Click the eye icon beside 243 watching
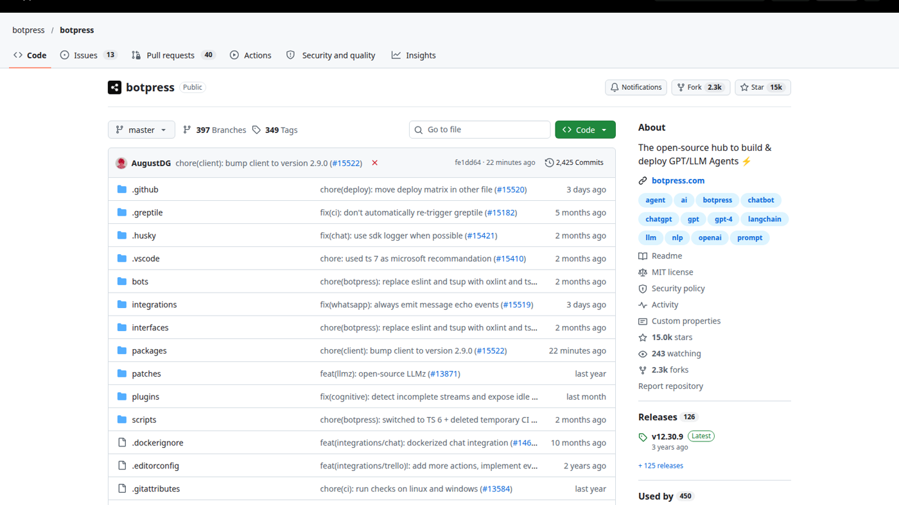This screenshot has height=505, width=899. 643,354
